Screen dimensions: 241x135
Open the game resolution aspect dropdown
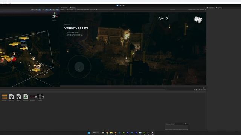(x=84, y=10)
